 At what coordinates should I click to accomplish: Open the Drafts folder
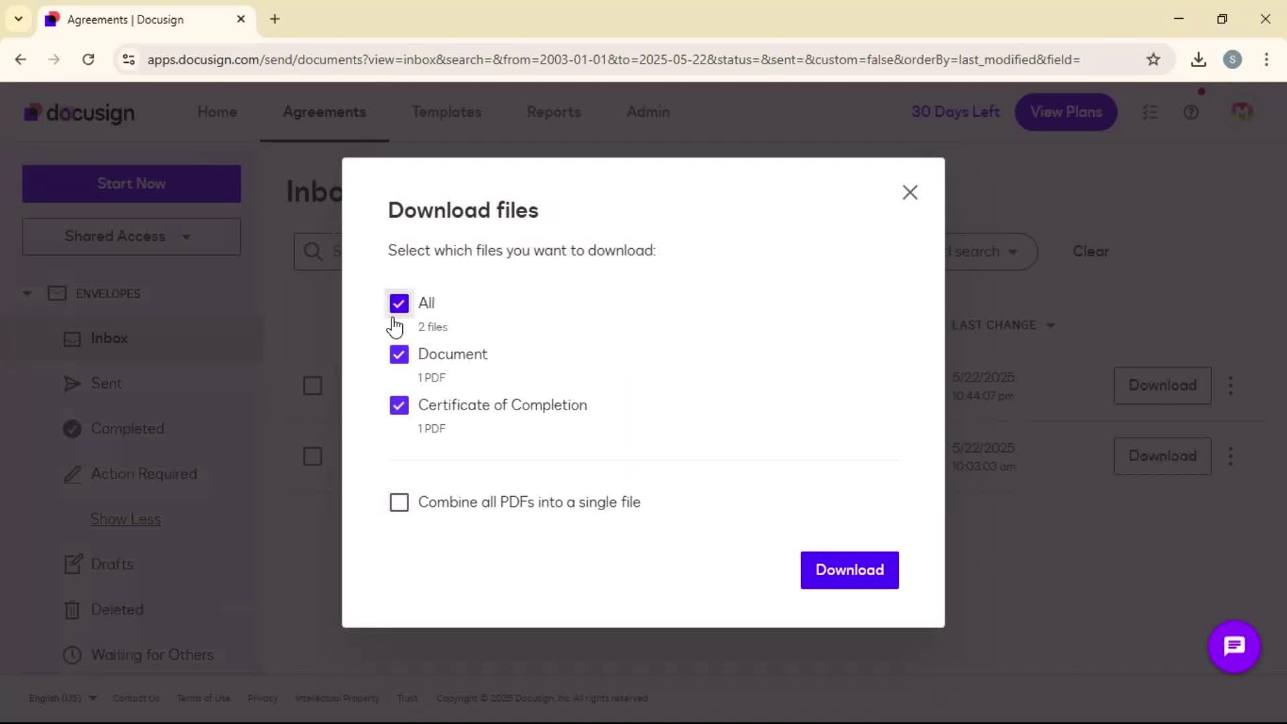(112, 564)
